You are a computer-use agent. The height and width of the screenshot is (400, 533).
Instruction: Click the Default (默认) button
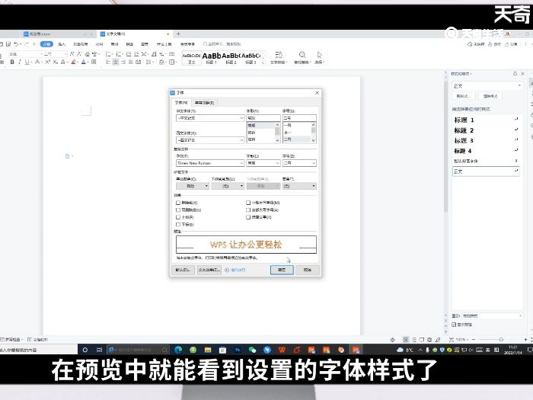(x=183, y=270)
